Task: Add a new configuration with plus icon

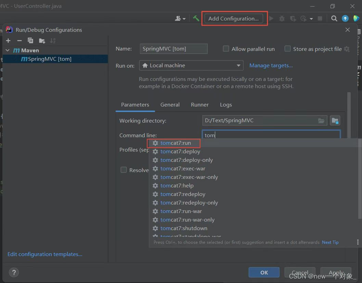Action: (8, 41)
